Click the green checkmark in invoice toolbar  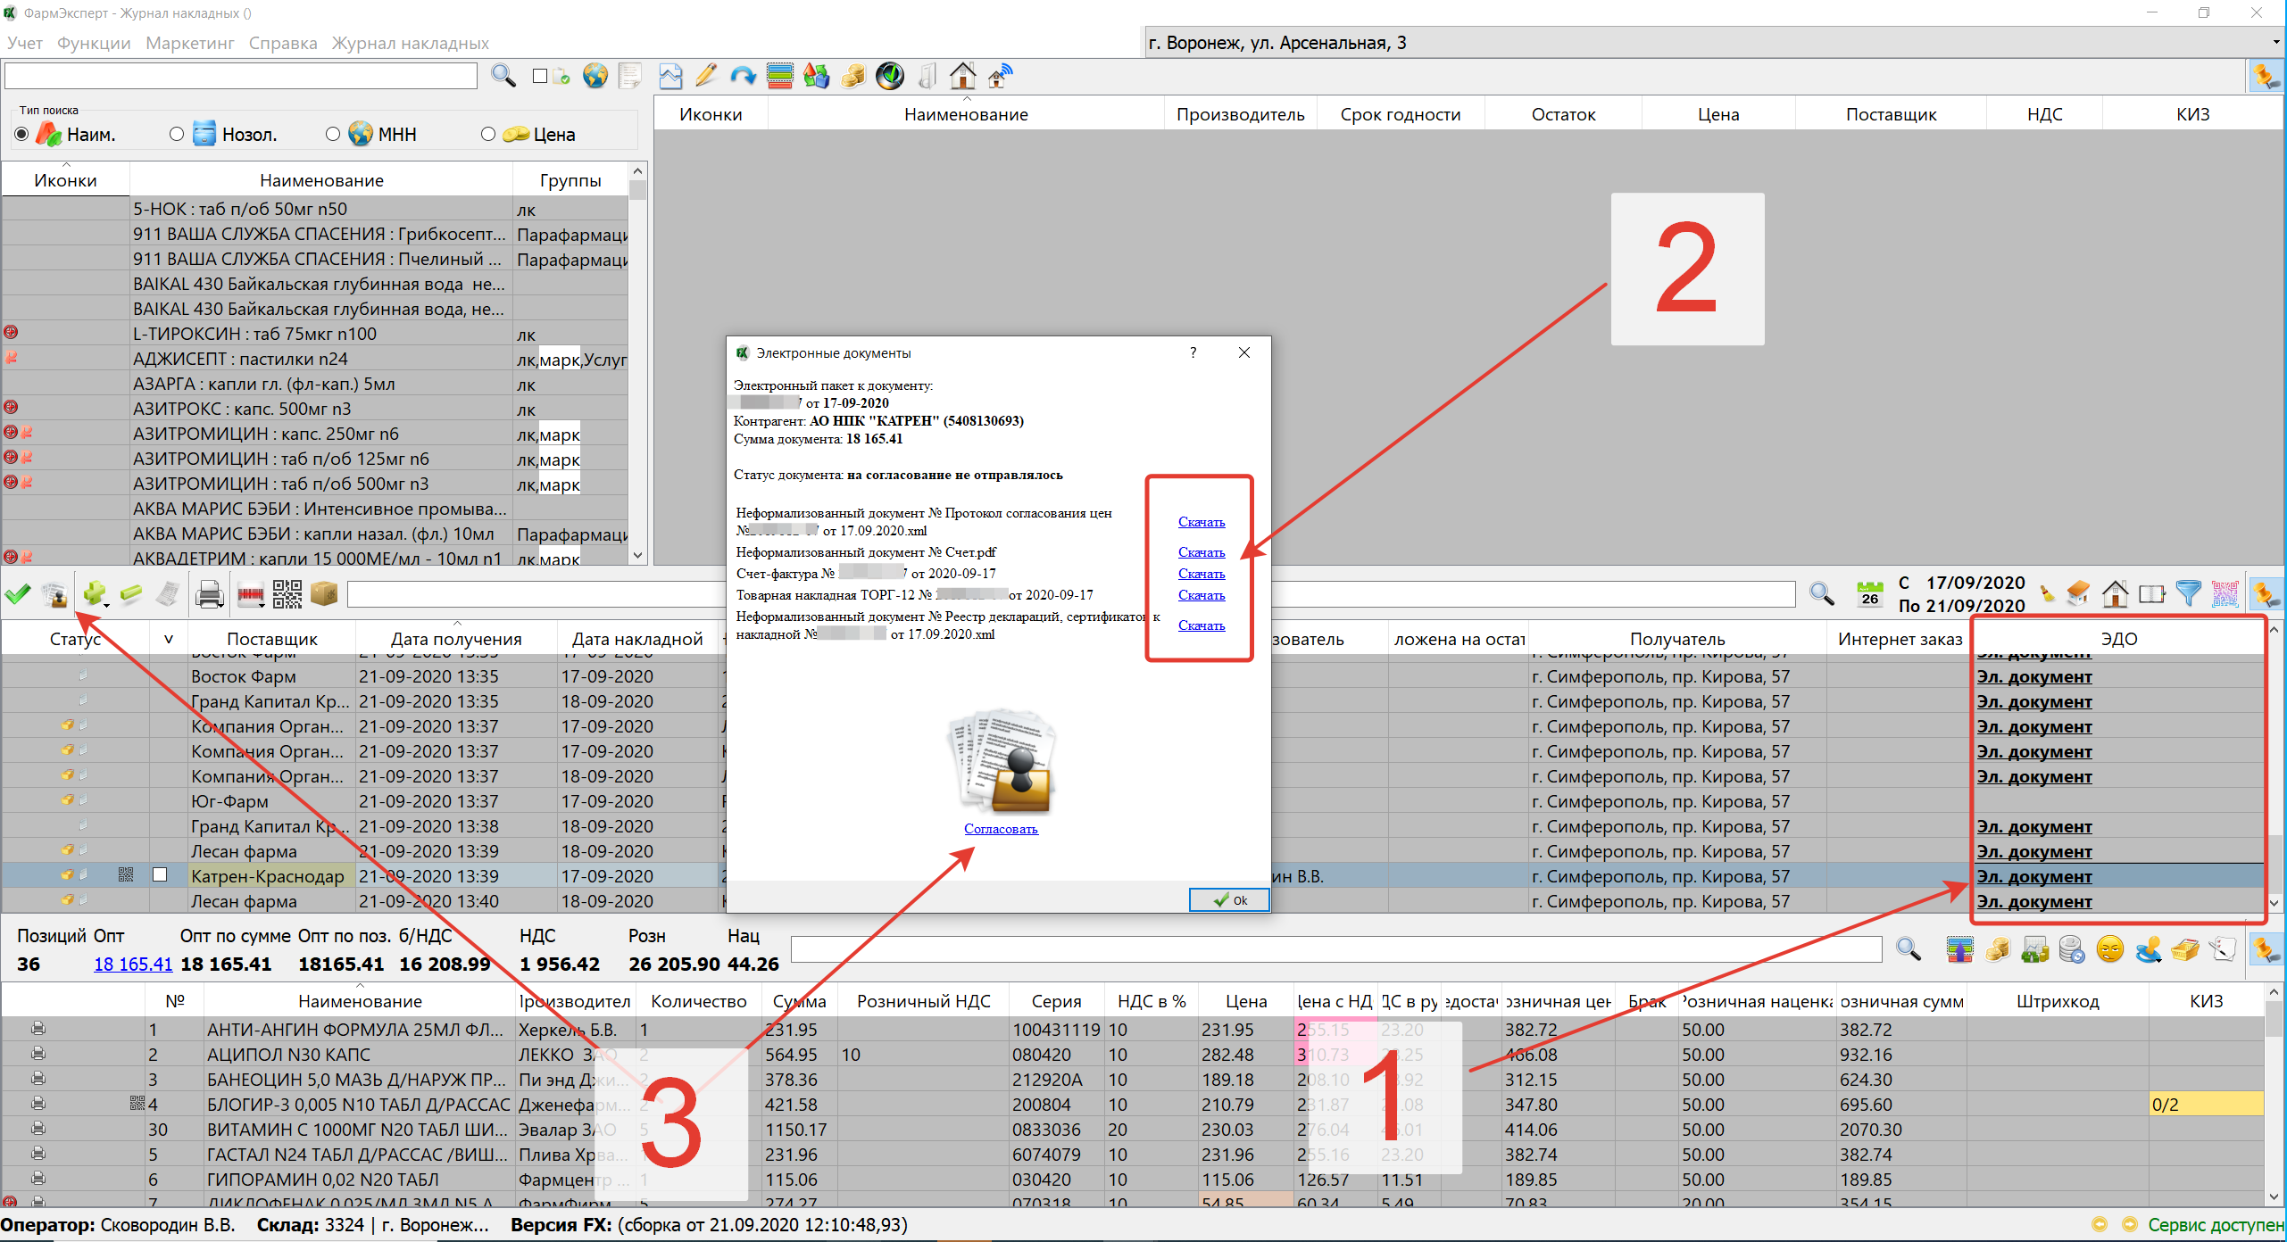[x=18, y=594]
